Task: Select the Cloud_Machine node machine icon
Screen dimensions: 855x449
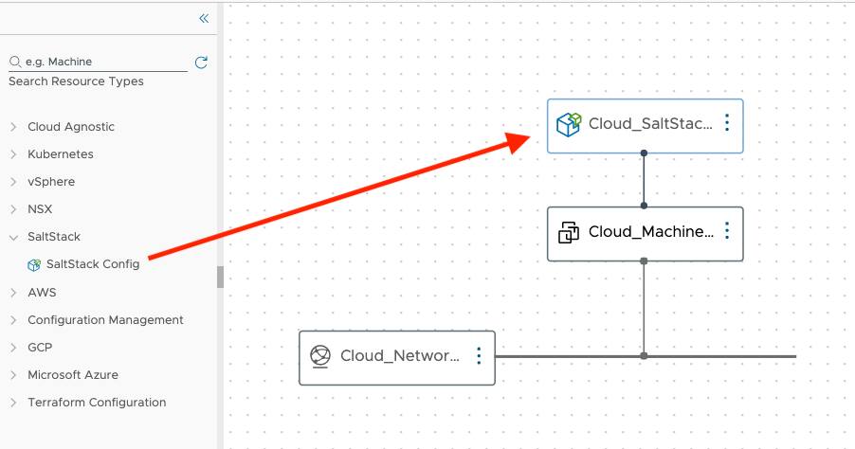Action: (x=568, y=233)
